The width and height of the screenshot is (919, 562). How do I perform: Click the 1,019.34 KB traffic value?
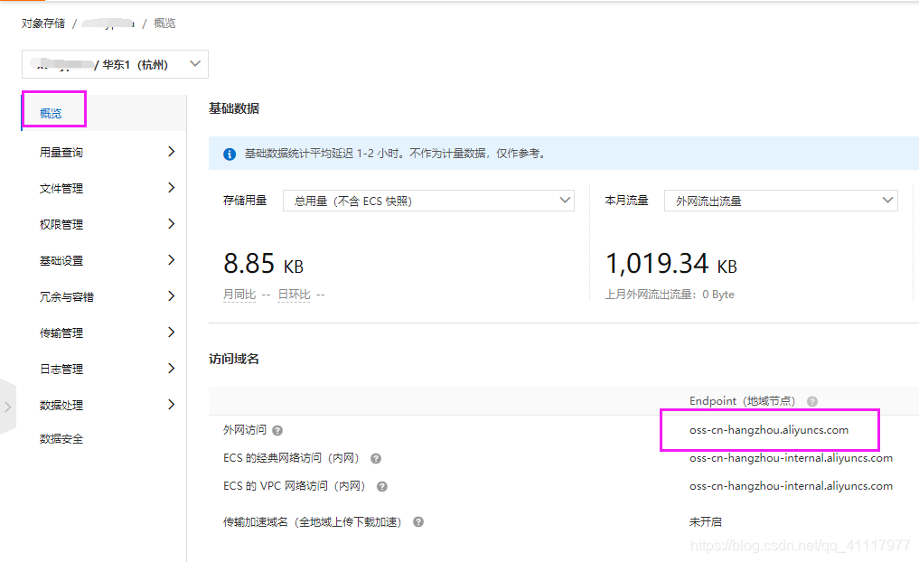tap(671, 264)
